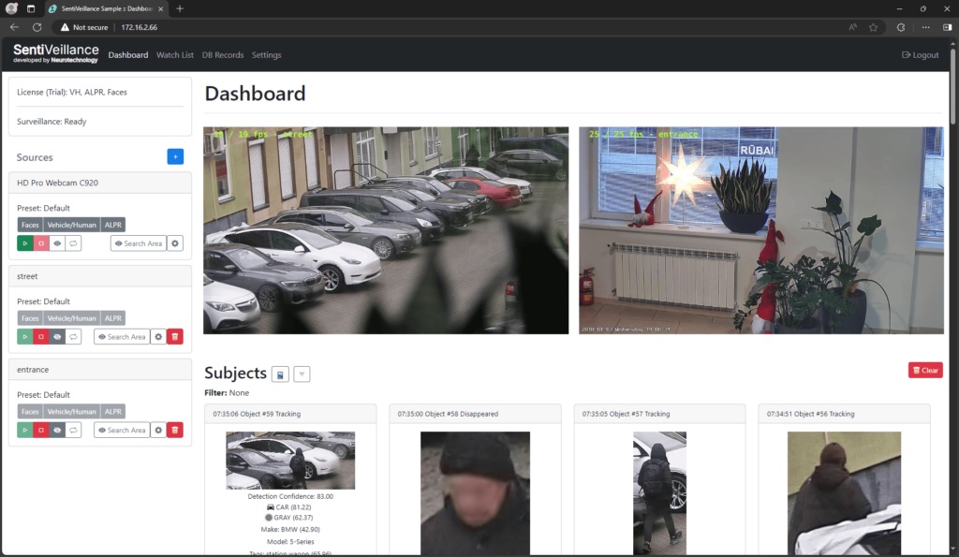Open settings gear for street source
This screenshot has width=959, height=557.
coord(158,337)
